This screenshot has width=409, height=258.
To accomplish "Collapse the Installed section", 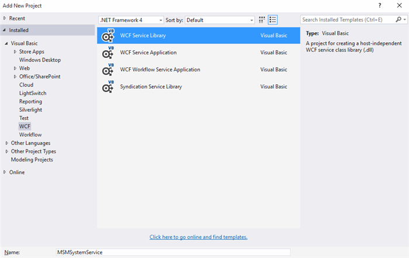I will tap(5, 30).
